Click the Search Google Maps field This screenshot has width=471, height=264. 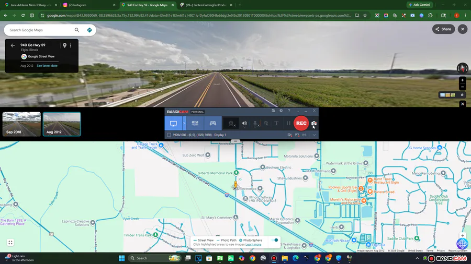pos(40,30)
